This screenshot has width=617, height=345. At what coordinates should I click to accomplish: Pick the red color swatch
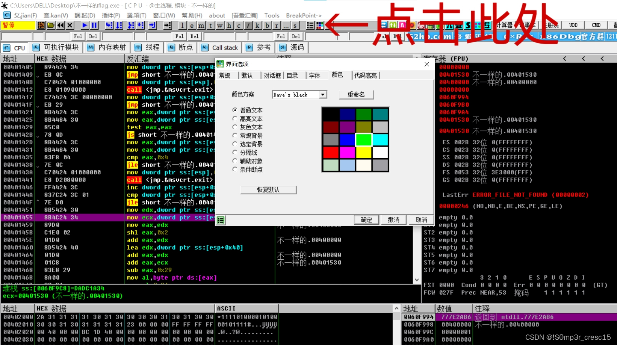[x=331, y=153]
